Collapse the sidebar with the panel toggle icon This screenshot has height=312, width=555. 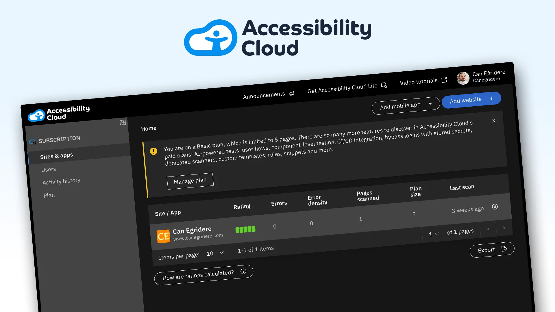(123, 122)
